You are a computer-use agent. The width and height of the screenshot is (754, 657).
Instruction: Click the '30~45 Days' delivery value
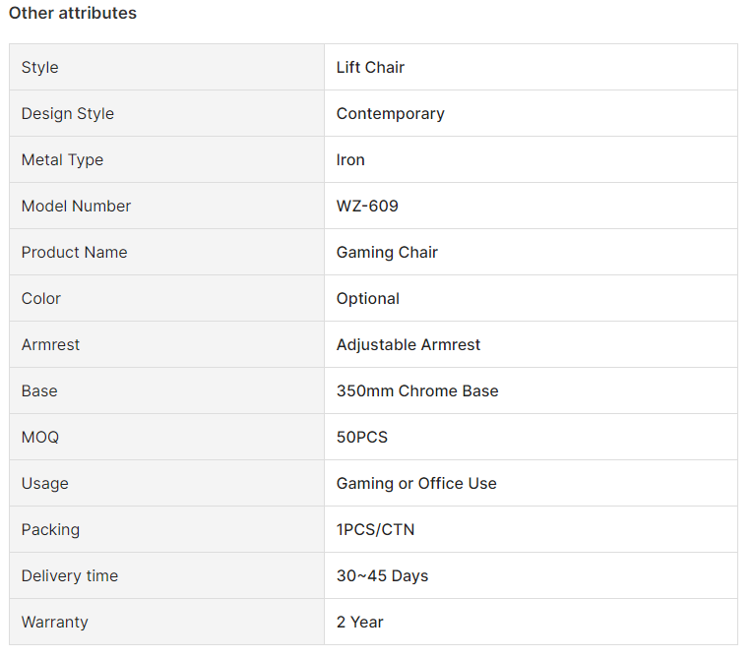(382, 575)
